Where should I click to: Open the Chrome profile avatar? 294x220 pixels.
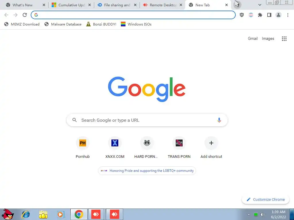(x=278, y=15)
